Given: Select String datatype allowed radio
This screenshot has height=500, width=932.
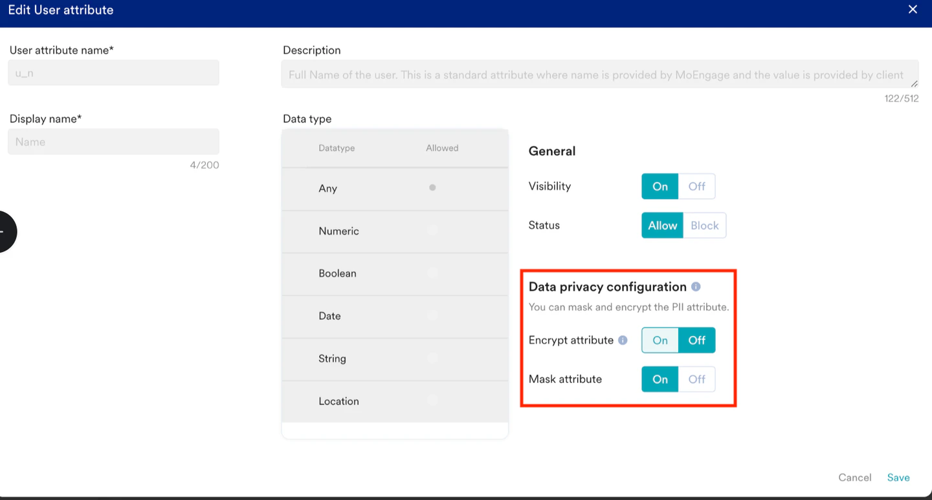Looking at the screenshot, I should point(432,358).
